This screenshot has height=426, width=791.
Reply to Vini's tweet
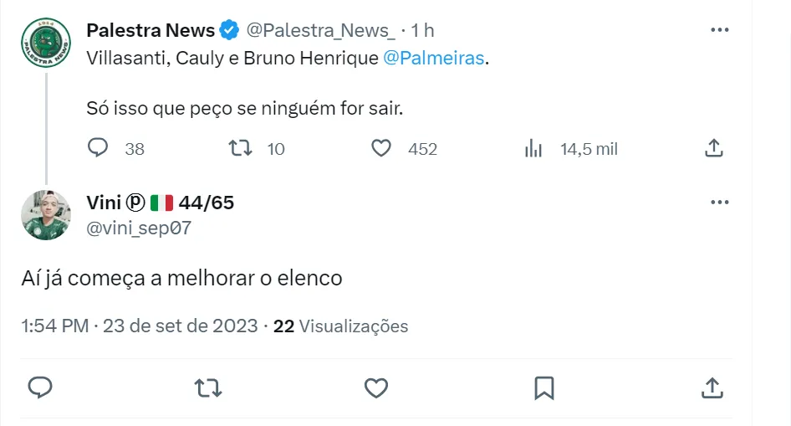41,388
